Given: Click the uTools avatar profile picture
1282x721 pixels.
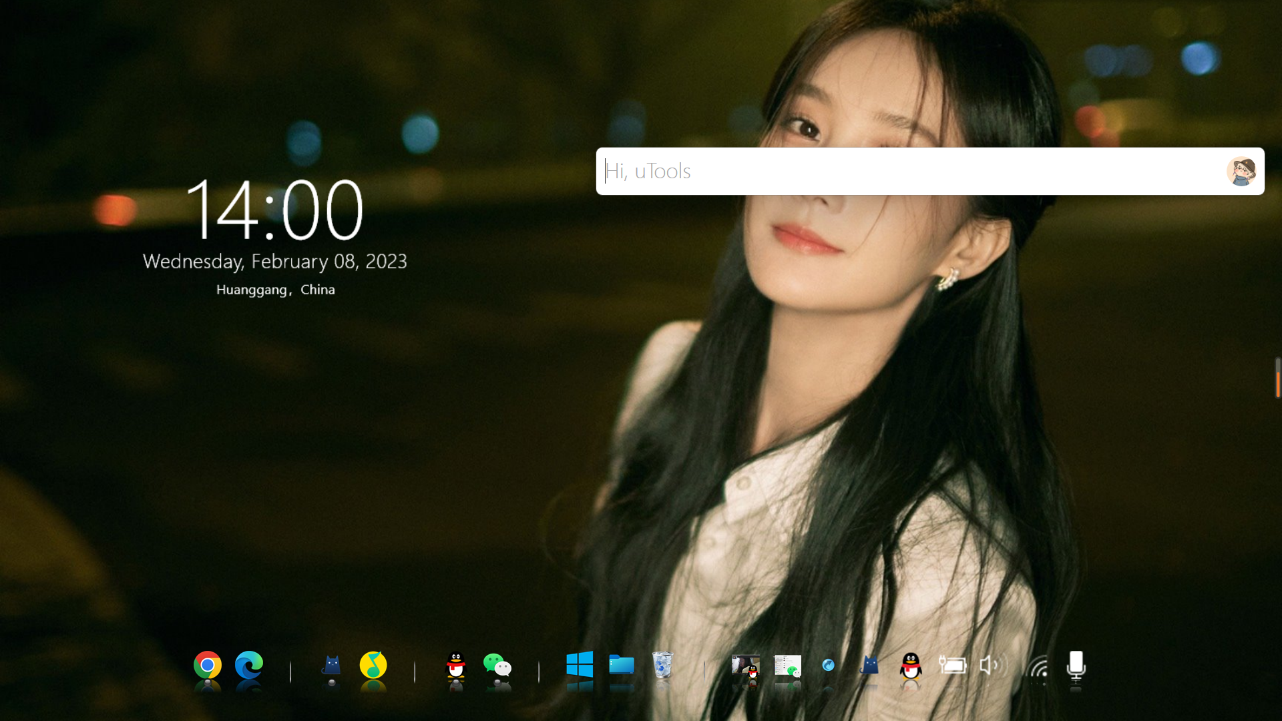Looking at the screenshot, I should (x=1241, y=172).
